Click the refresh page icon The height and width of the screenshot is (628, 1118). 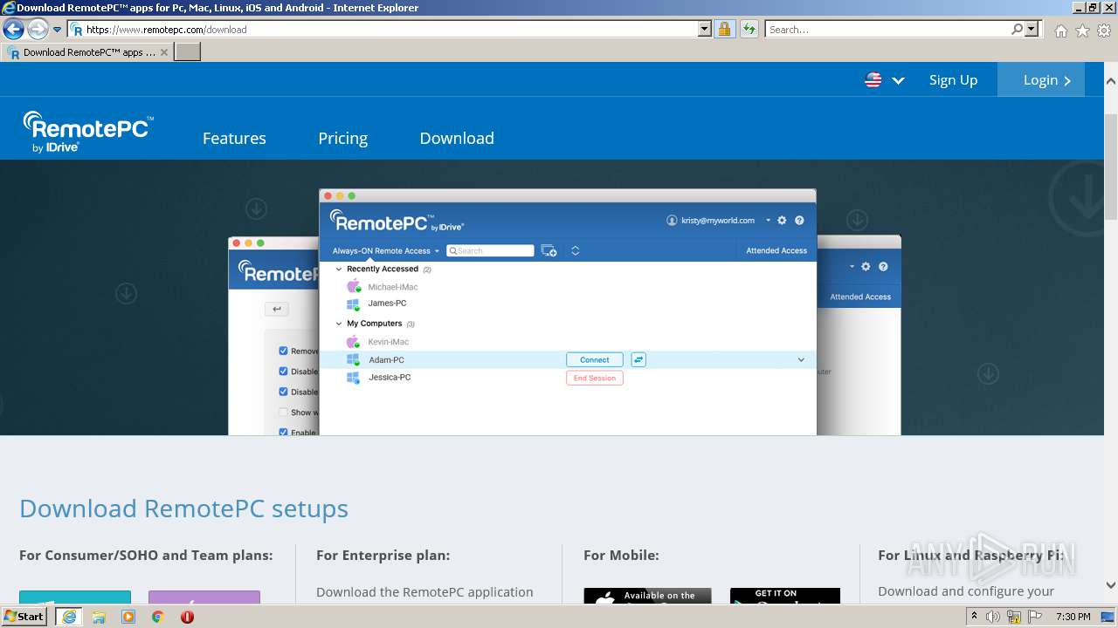[x=749, y=30]
